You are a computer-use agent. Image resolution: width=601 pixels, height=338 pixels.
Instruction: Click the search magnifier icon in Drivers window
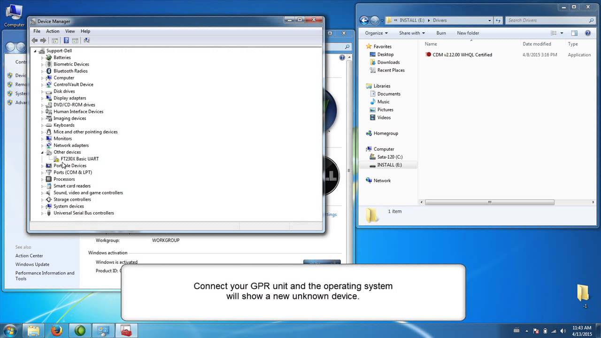pyautogui.click(x=591, y=20)
